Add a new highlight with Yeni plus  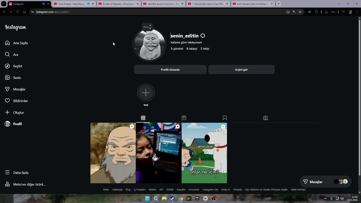(146, 93)
